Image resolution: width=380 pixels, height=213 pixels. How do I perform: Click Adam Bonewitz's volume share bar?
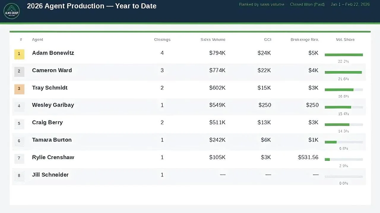[x=344, y=55]
